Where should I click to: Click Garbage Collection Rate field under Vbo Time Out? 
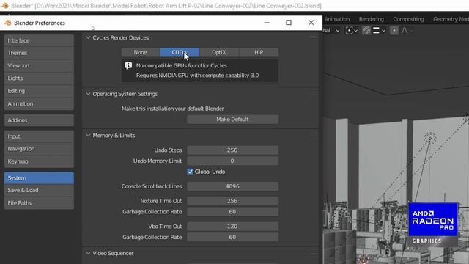(x=233, y=238)
